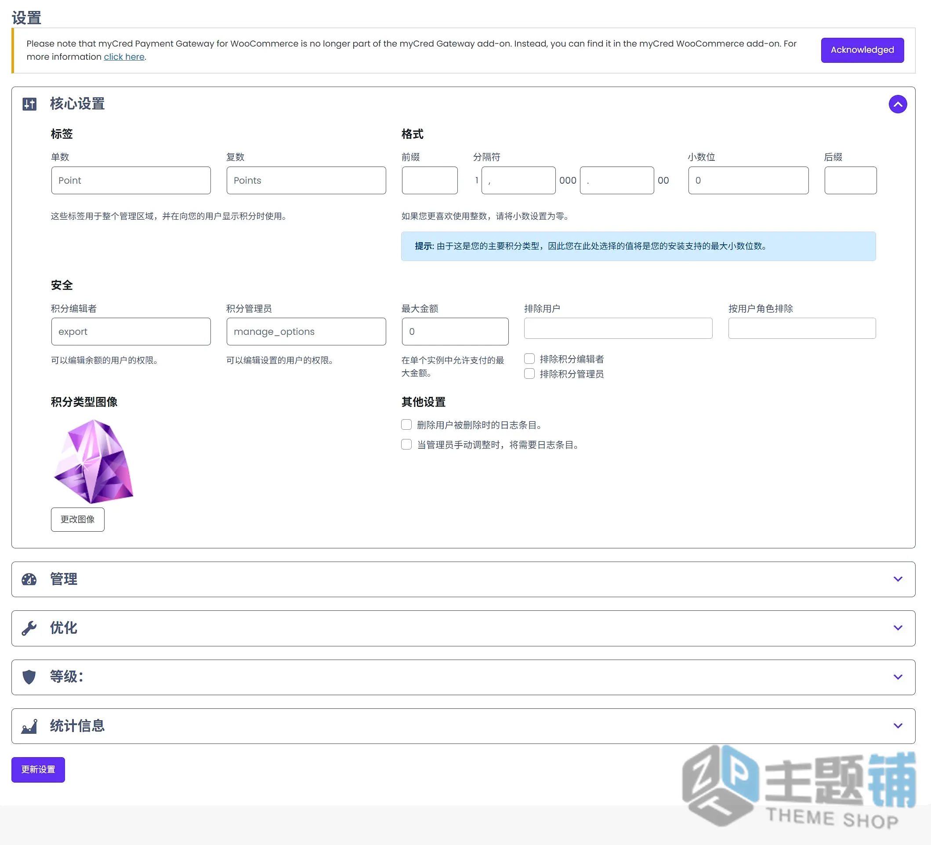Focus the 积分管理员 manage_options field

[x=306, y=331]
